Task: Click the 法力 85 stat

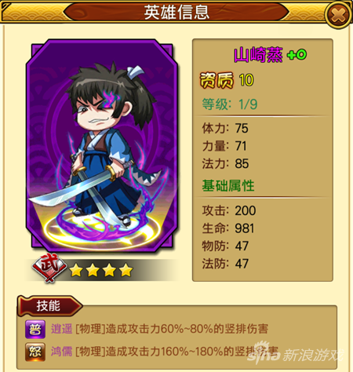Action: (225, 163)
